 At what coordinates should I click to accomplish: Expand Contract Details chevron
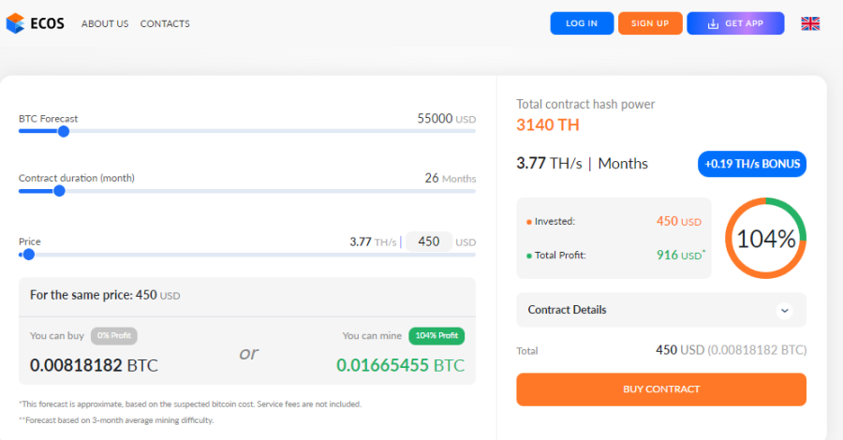click(785, 310)
